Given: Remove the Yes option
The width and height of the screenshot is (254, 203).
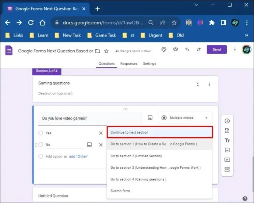Looking at the screenshot, I should (101, 133).
